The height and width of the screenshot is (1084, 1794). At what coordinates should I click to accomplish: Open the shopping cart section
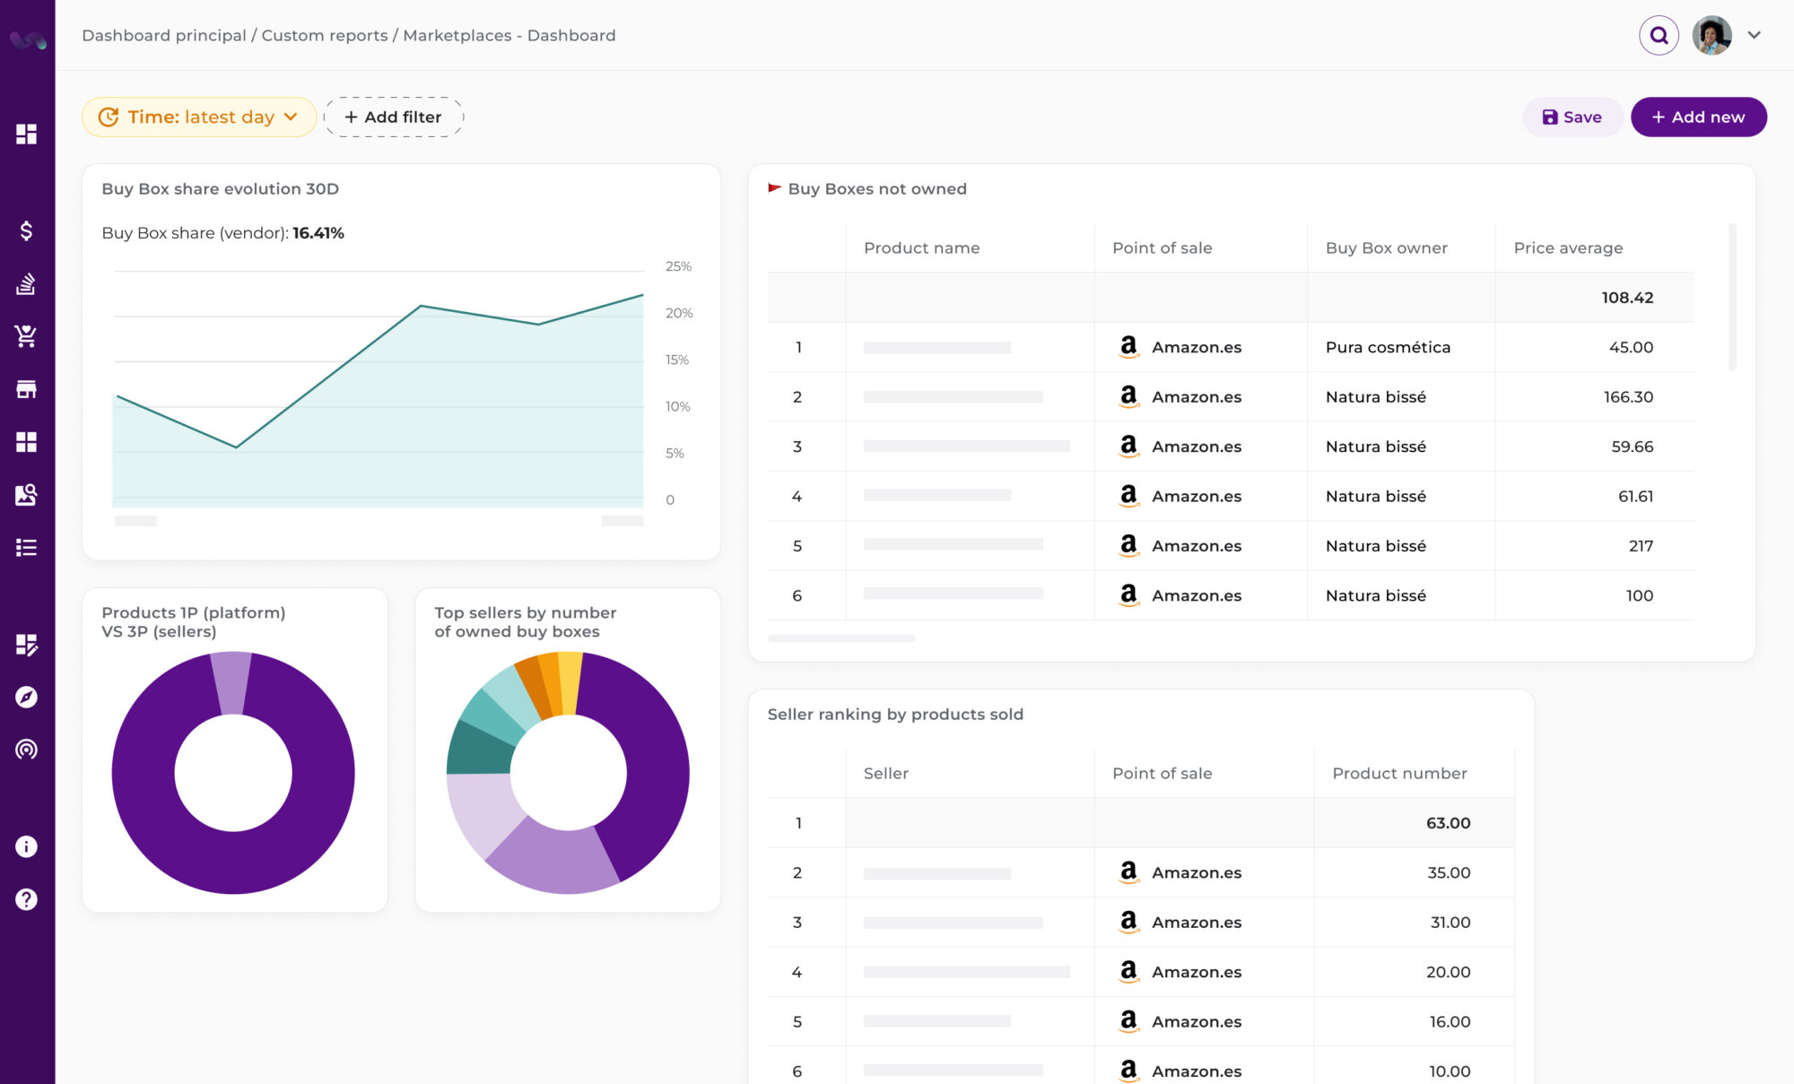coord(26,336)
